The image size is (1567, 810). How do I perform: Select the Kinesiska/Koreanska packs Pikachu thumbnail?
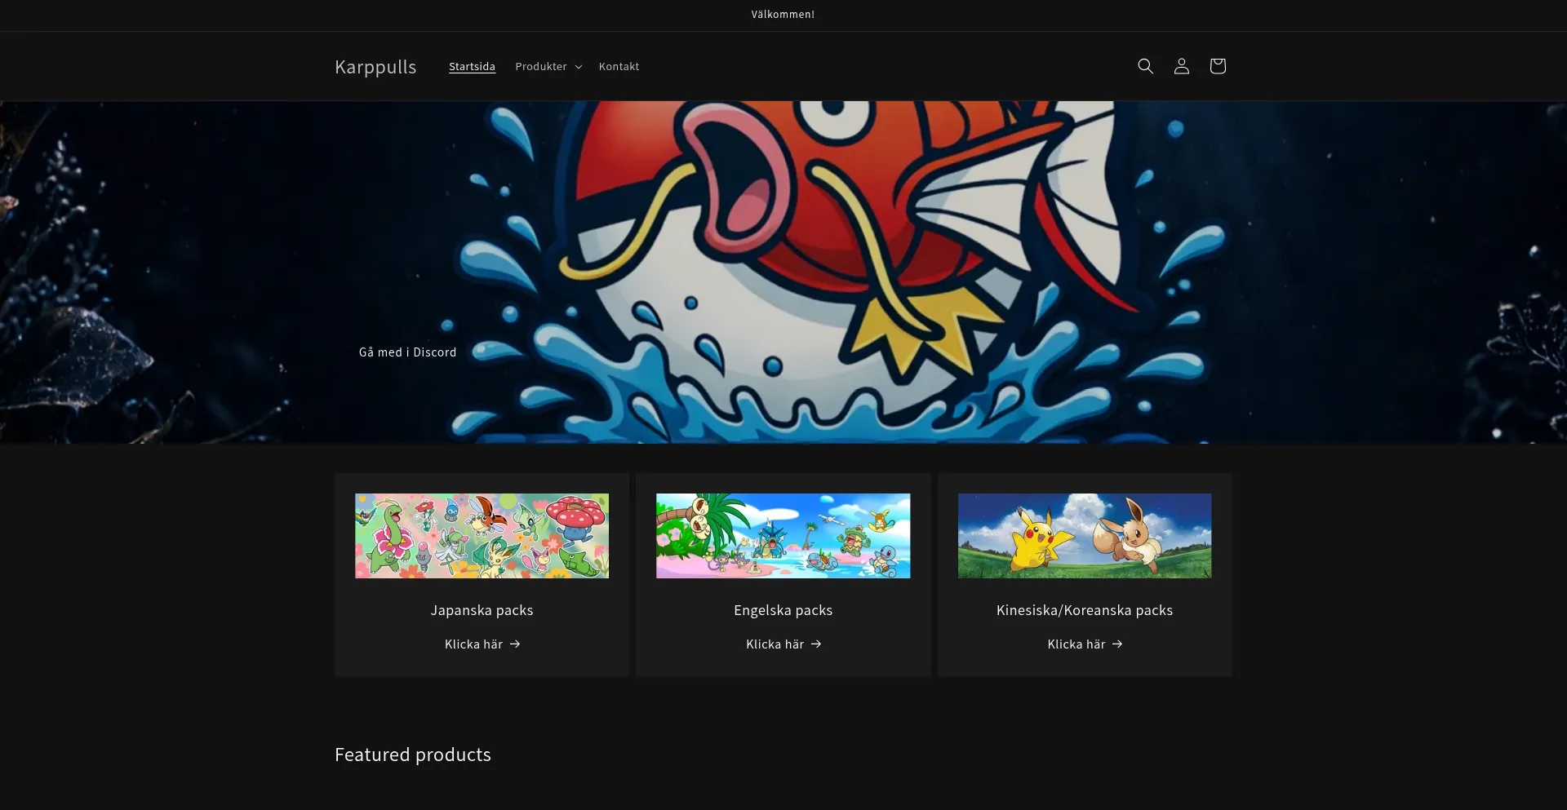(1085, 536)
